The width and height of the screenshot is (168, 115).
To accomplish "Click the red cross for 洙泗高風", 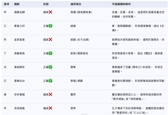I will tap(50, 108).
